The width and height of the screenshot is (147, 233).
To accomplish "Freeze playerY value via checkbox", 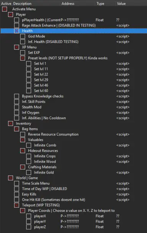I will click(x=29, y=222).
